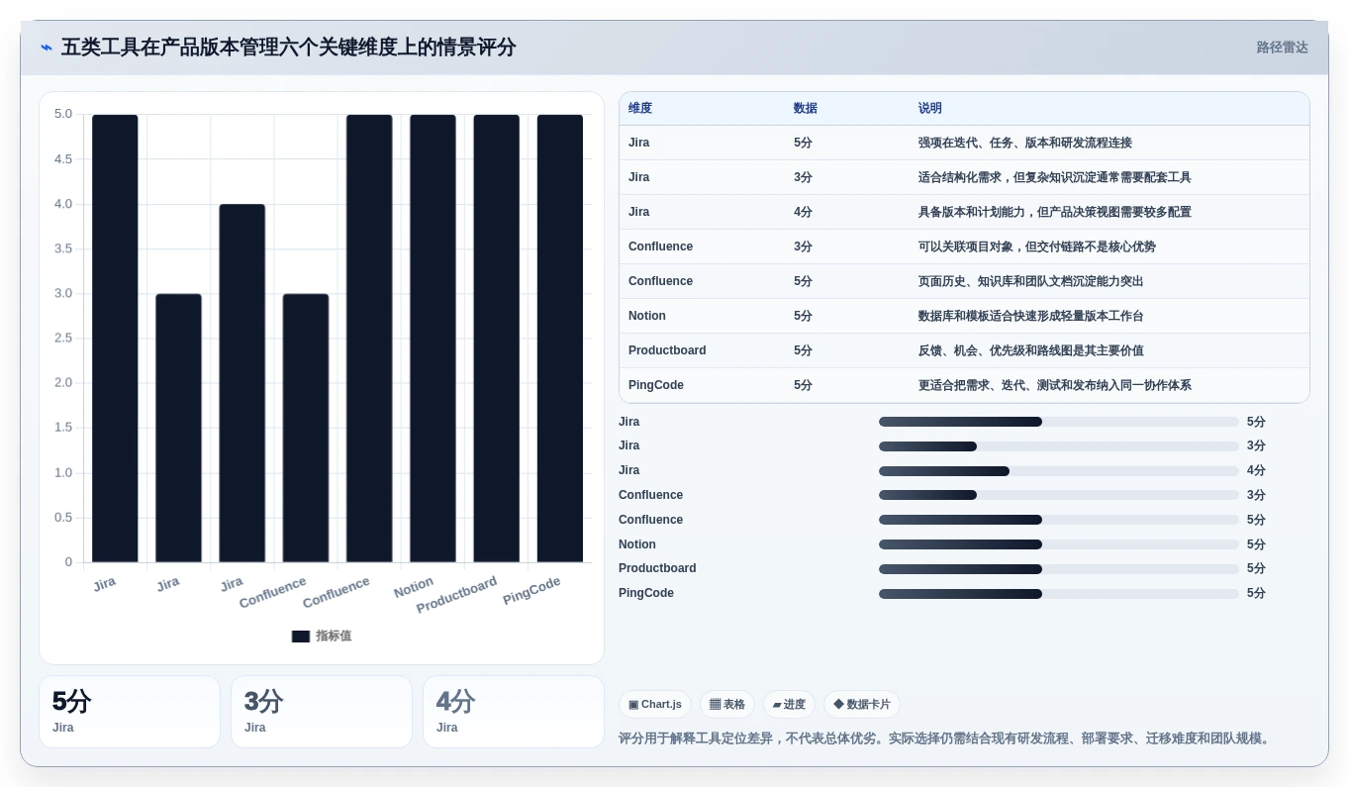Click the 维度 column header
Image resolution: width=1349 pixels, height=787 pixels.
pos(640,109)
